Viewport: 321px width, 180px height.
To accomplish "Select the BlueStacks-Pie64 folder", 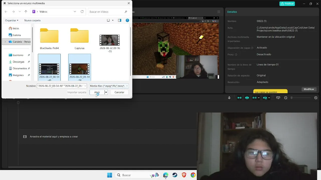I will [49, 39].
